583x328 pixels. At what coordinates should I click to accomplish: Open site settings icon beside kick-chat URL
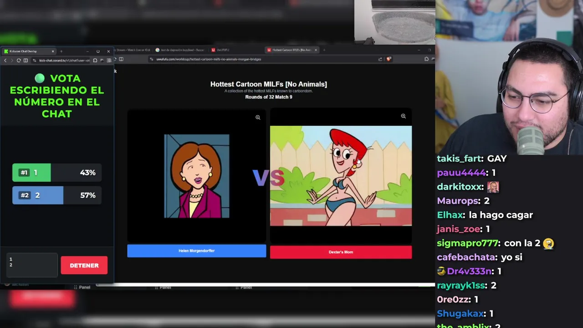click(x=35, y=60)
